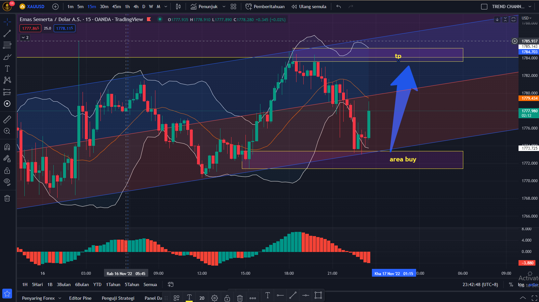Select the ruler measure tool
Image resolution: width=539 pixels, height=302 pixels.
point(7,120)
